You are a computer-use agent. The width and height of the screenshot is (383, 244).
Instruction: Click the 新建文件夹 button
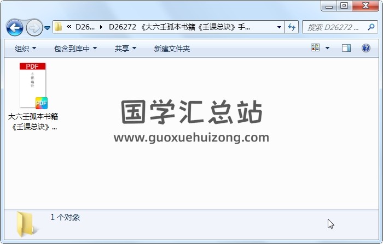[x=172, y=49]
